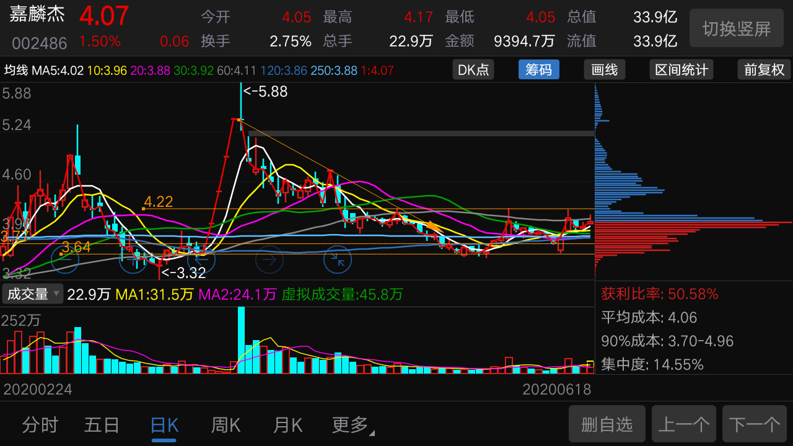Screen dimensions: 793x446
Task: Tap the magenta 20:3.88 moving average label
Action: click(151, 70)
